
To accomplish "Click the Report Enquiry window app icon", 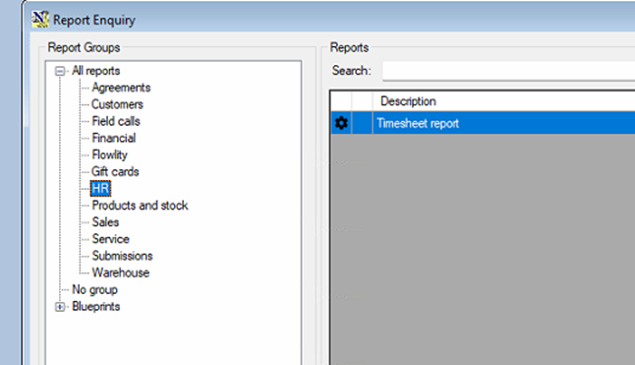I will [40, 19].
